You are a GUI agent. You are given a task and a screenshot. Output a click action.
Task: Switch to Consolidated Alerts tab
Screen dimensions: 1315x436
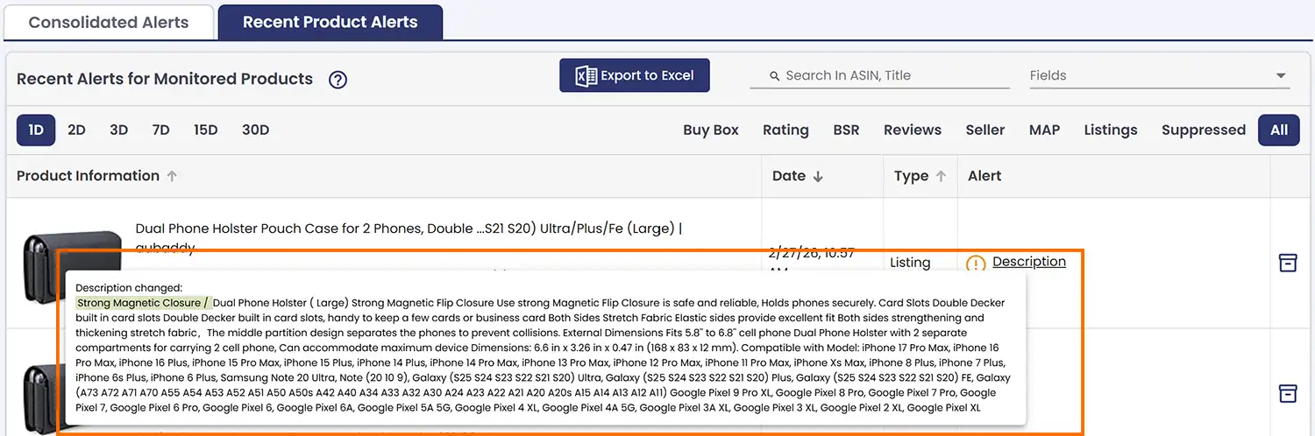click(109, 23)
